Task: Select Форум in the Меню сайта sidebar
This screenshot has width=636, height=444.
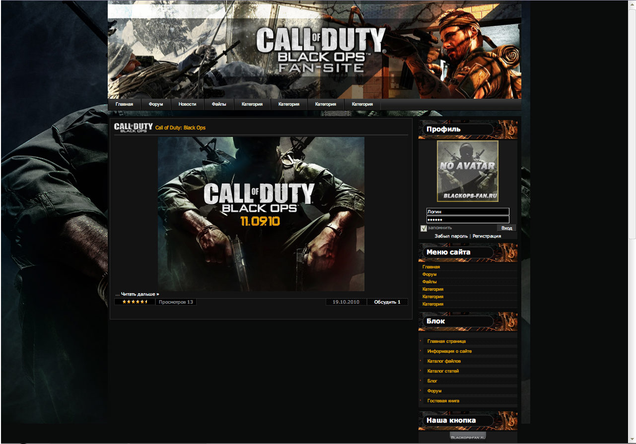Action: click(x=429, y=274)
